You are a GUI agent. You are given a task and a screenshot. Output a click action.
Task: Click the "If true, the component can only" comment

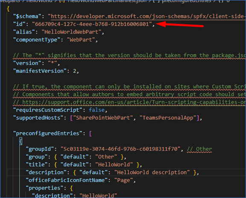click(x=129, y=86)
